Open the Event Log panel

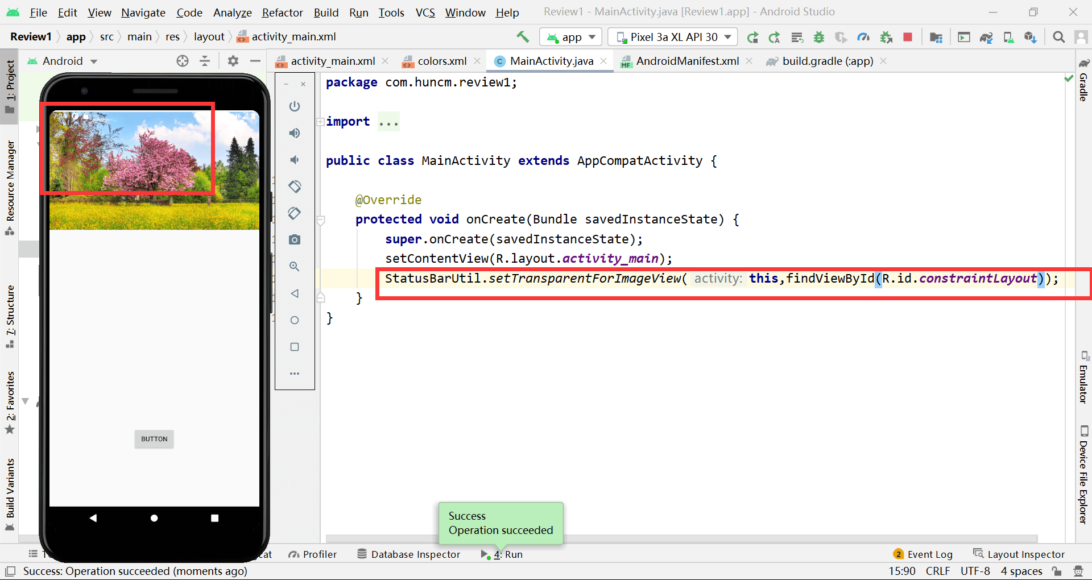click(923, 554)
